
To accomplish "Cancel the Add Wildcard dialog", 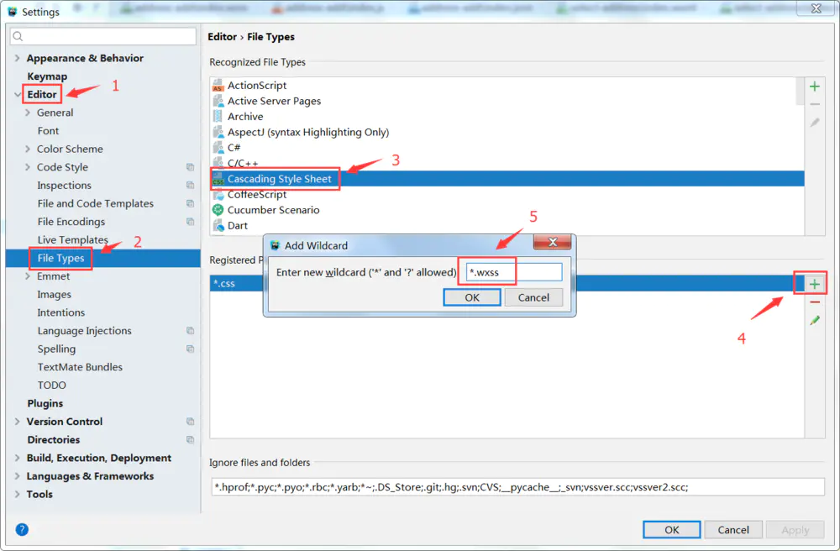I will 533,296.
